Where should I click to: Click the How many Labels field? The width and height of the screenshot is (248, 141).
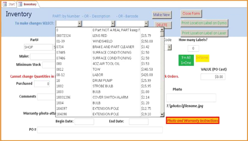[x=193, y=49]
